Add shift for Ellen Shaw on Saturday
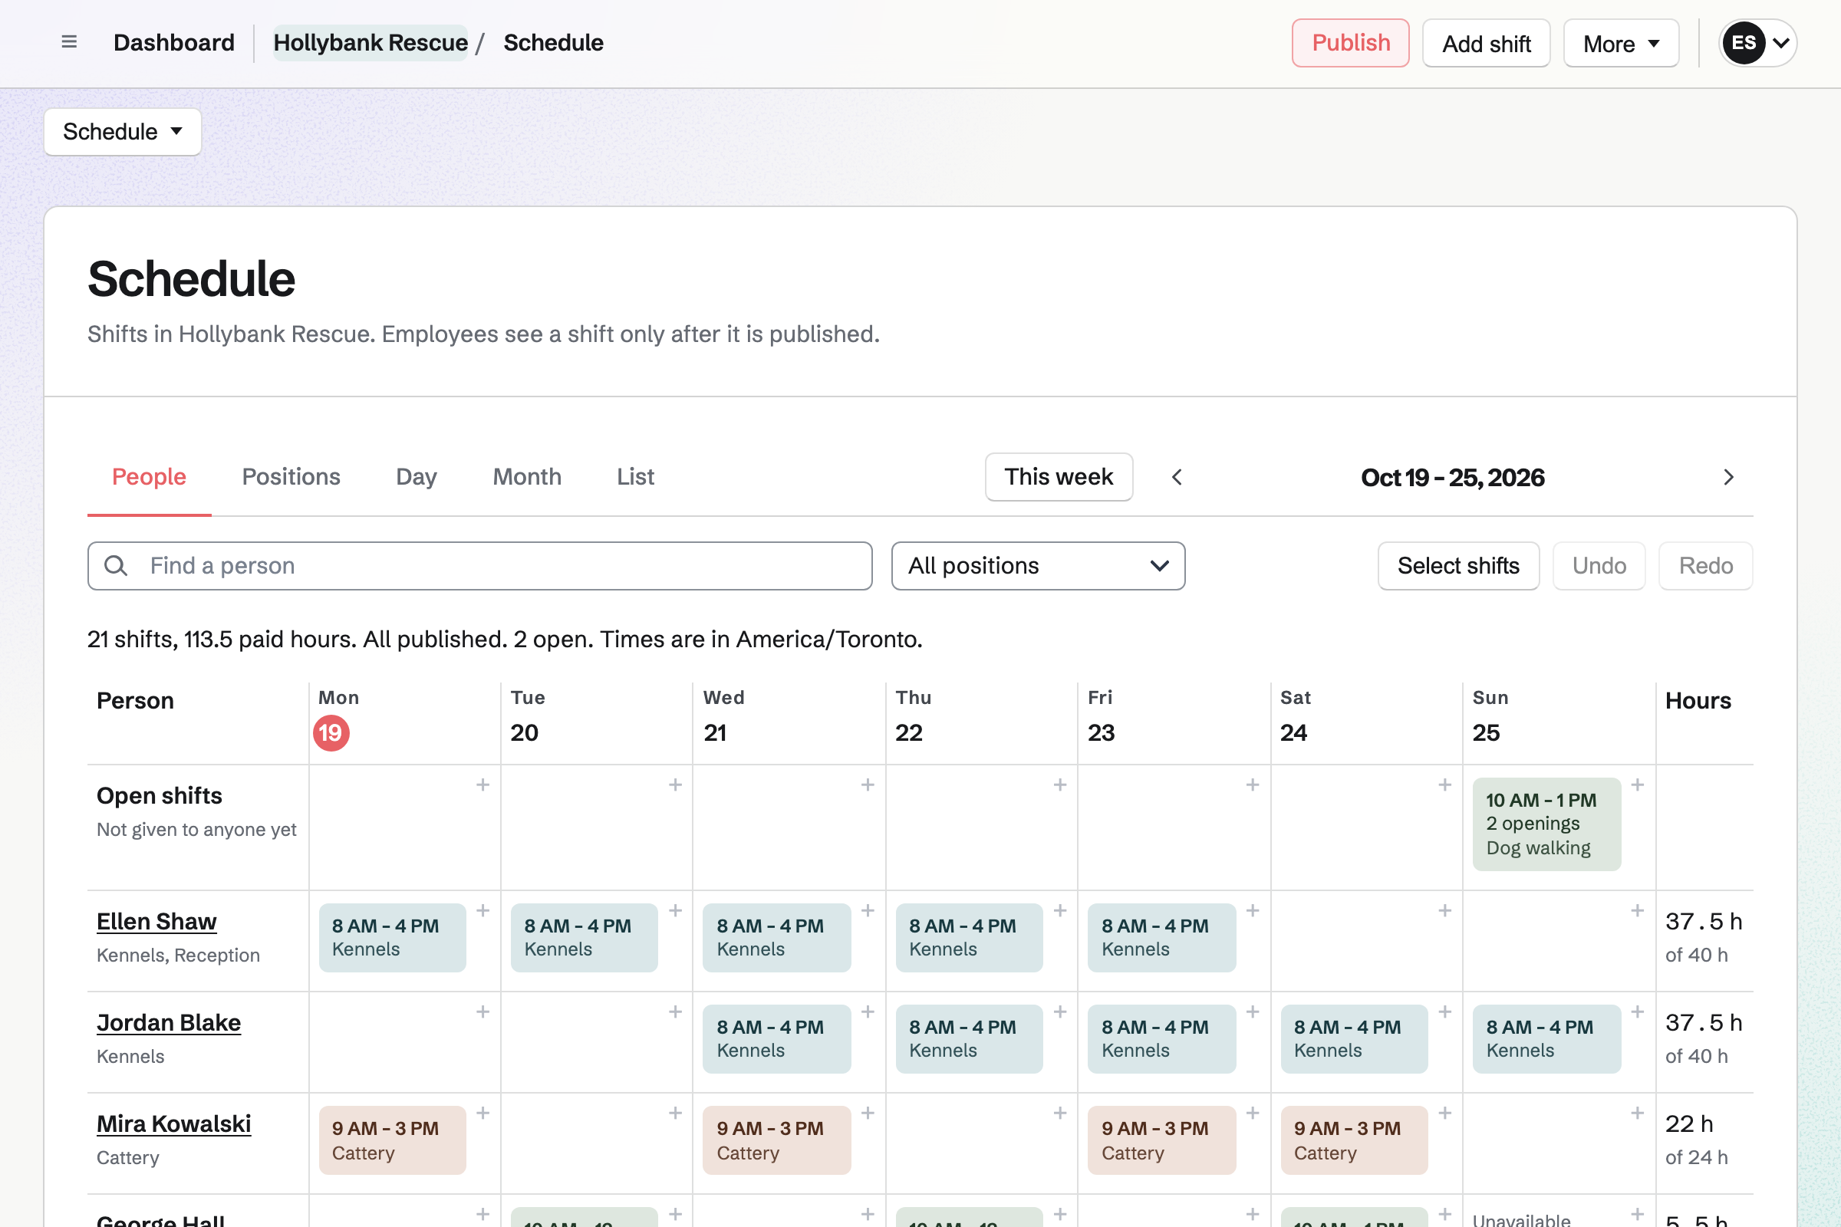The height and width of the screenshot is (1227, 1841). (1445, 911)
